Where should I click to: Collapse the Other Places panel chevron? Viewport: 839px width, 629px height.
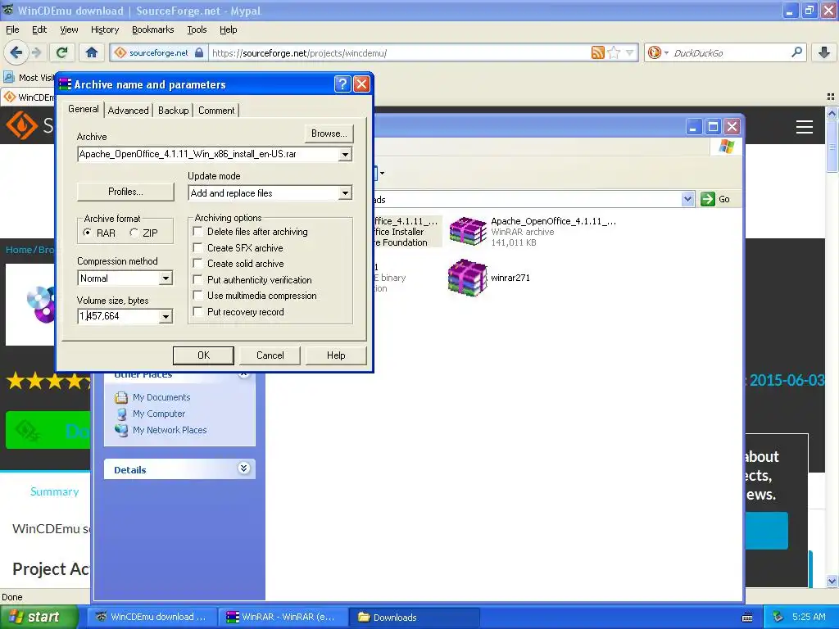tap(243, 373)
